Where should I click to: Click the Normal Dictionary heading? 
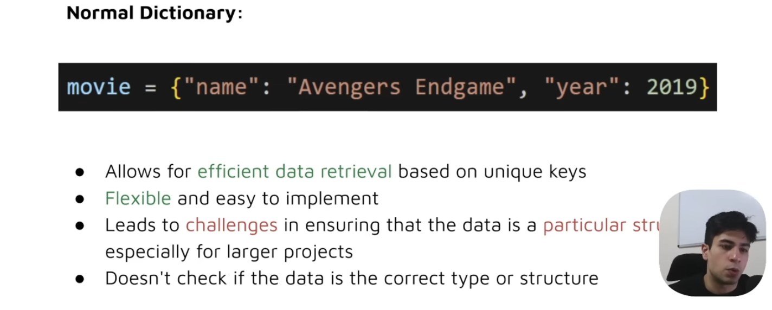[x=152, y=13]
